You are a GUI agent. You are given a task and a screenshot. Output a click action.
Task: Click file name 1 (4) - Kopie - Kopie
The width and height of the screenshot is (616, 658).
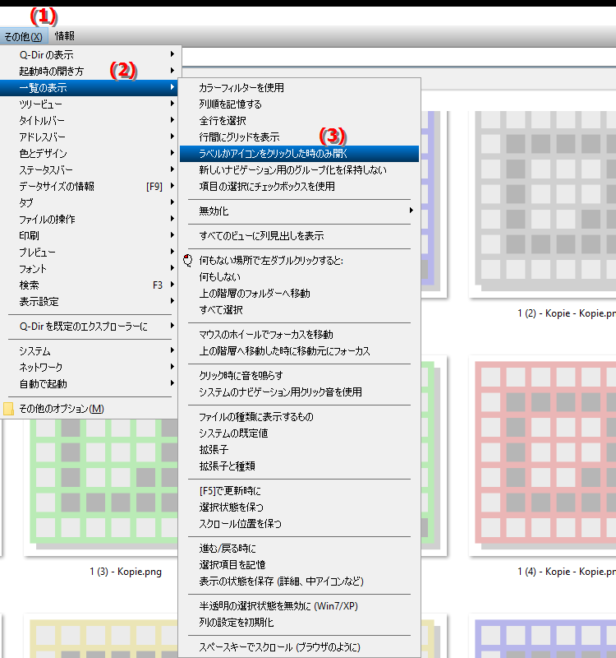coord(567,571)
